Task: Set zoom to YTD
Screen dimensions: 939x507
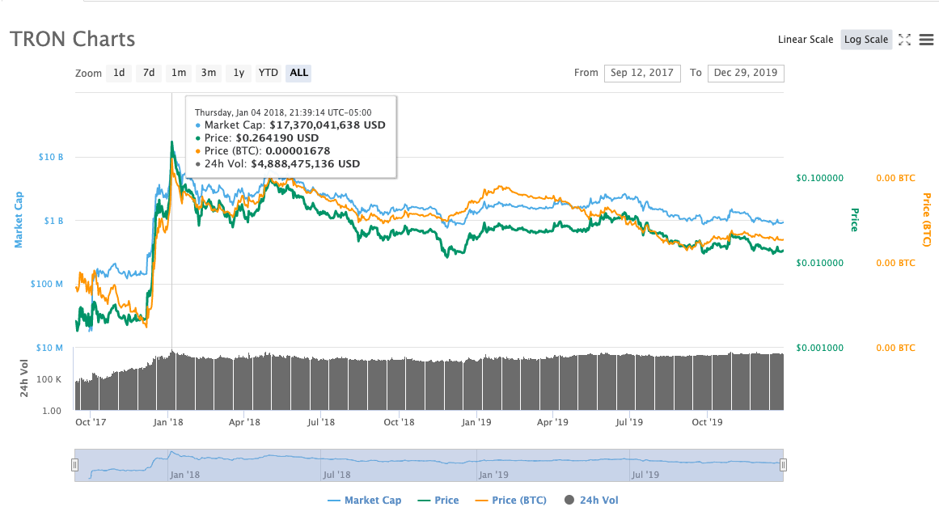Action: 268,73
